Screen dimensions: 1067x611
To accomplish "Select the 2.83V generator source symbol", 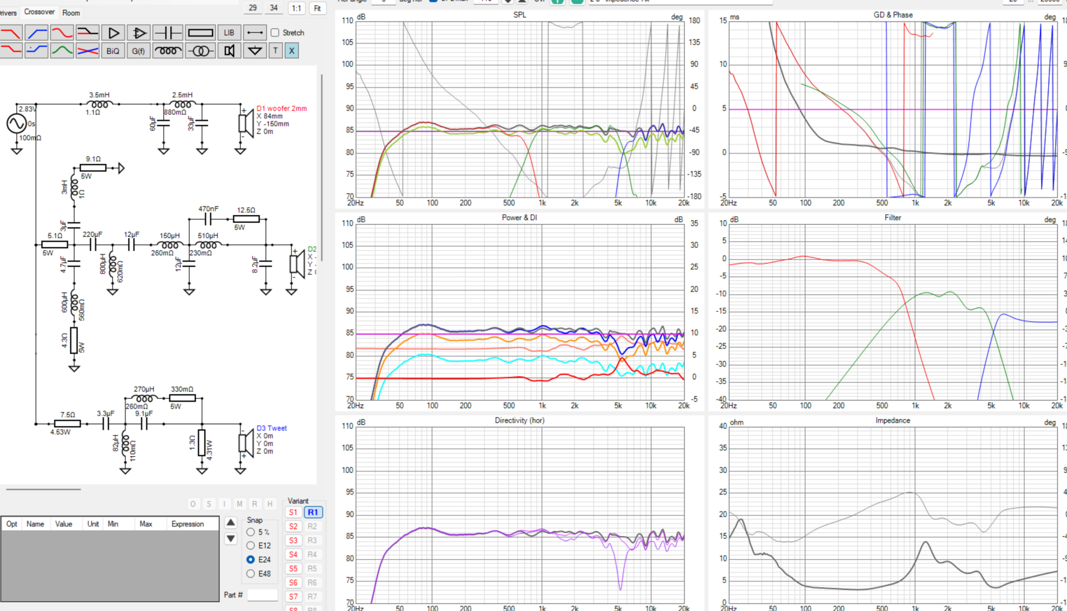I will (17, 124).
